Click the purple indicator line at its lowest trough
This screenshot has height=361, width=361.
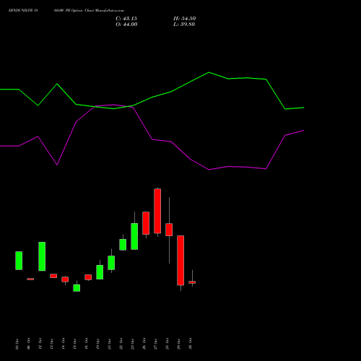pyautogui.click(x=209, y=170)
